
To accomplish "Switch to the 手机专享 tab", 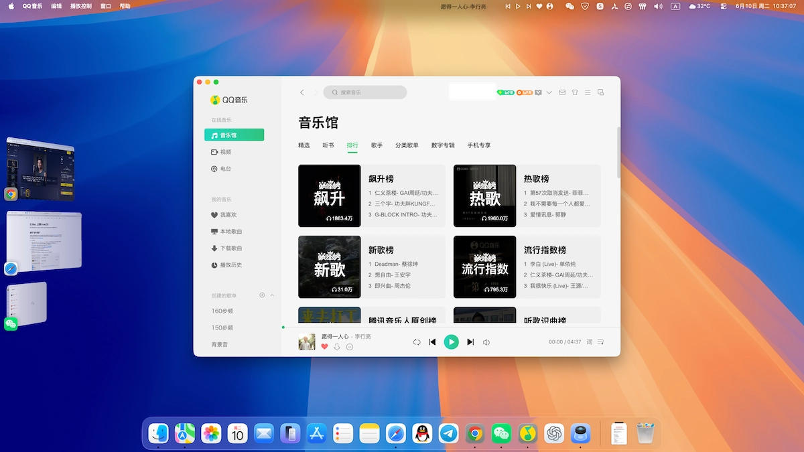I will (x=479, y=145).
